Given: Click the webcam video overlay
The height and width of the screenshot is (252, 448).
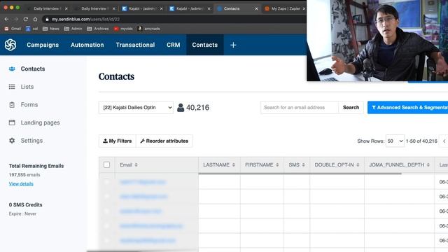Looking at the screenshot, I should click(x=377, y=41).
